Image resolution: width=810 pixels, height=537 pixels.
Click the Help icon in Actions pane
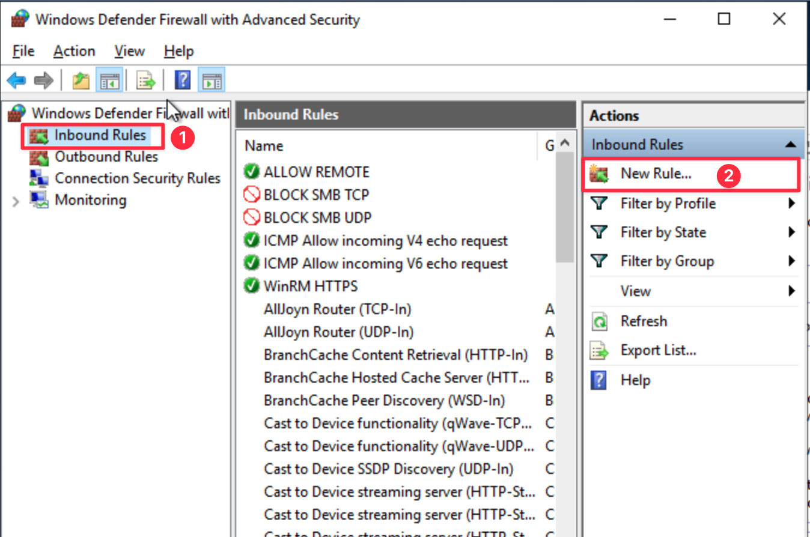[599, 380]
